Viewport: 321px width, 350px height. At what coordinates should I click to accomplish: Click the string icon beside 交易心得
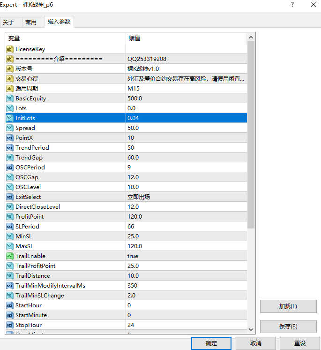pos(9,78)
